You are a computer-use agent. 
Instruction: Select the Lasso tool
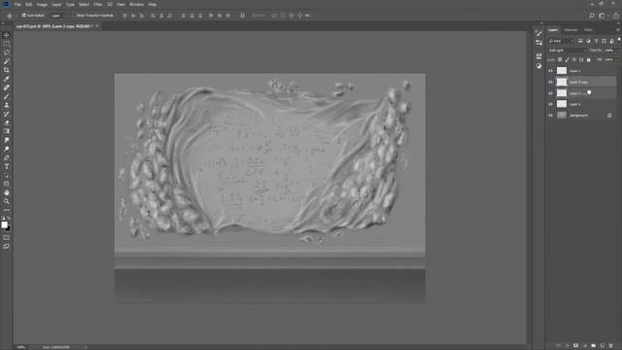pyautogui.click(x=7, y=52)
